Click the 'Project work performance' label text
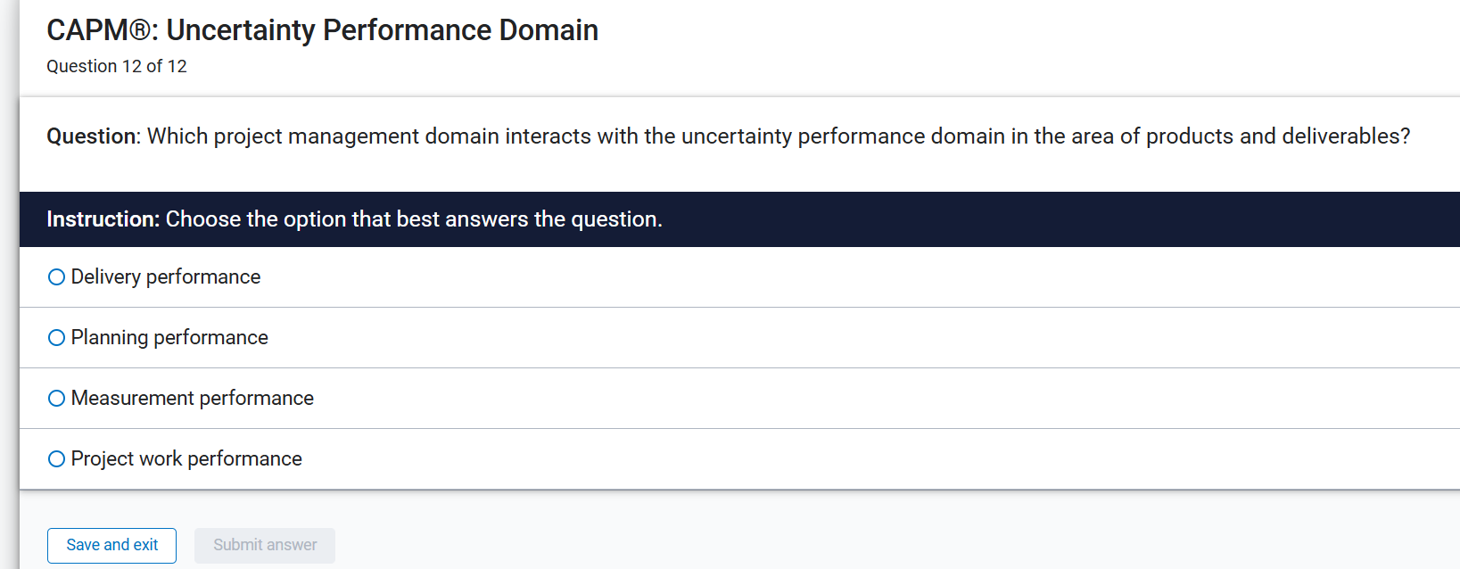 186,459
